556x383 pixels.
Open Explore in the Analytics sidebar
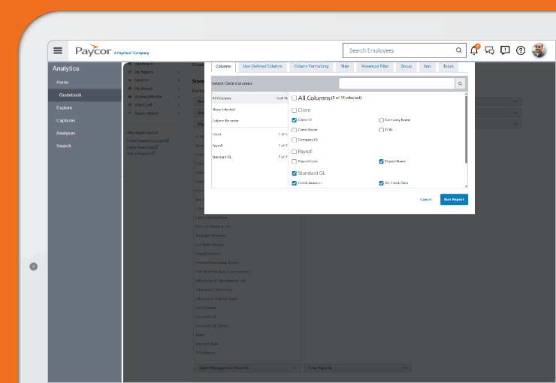64,107
